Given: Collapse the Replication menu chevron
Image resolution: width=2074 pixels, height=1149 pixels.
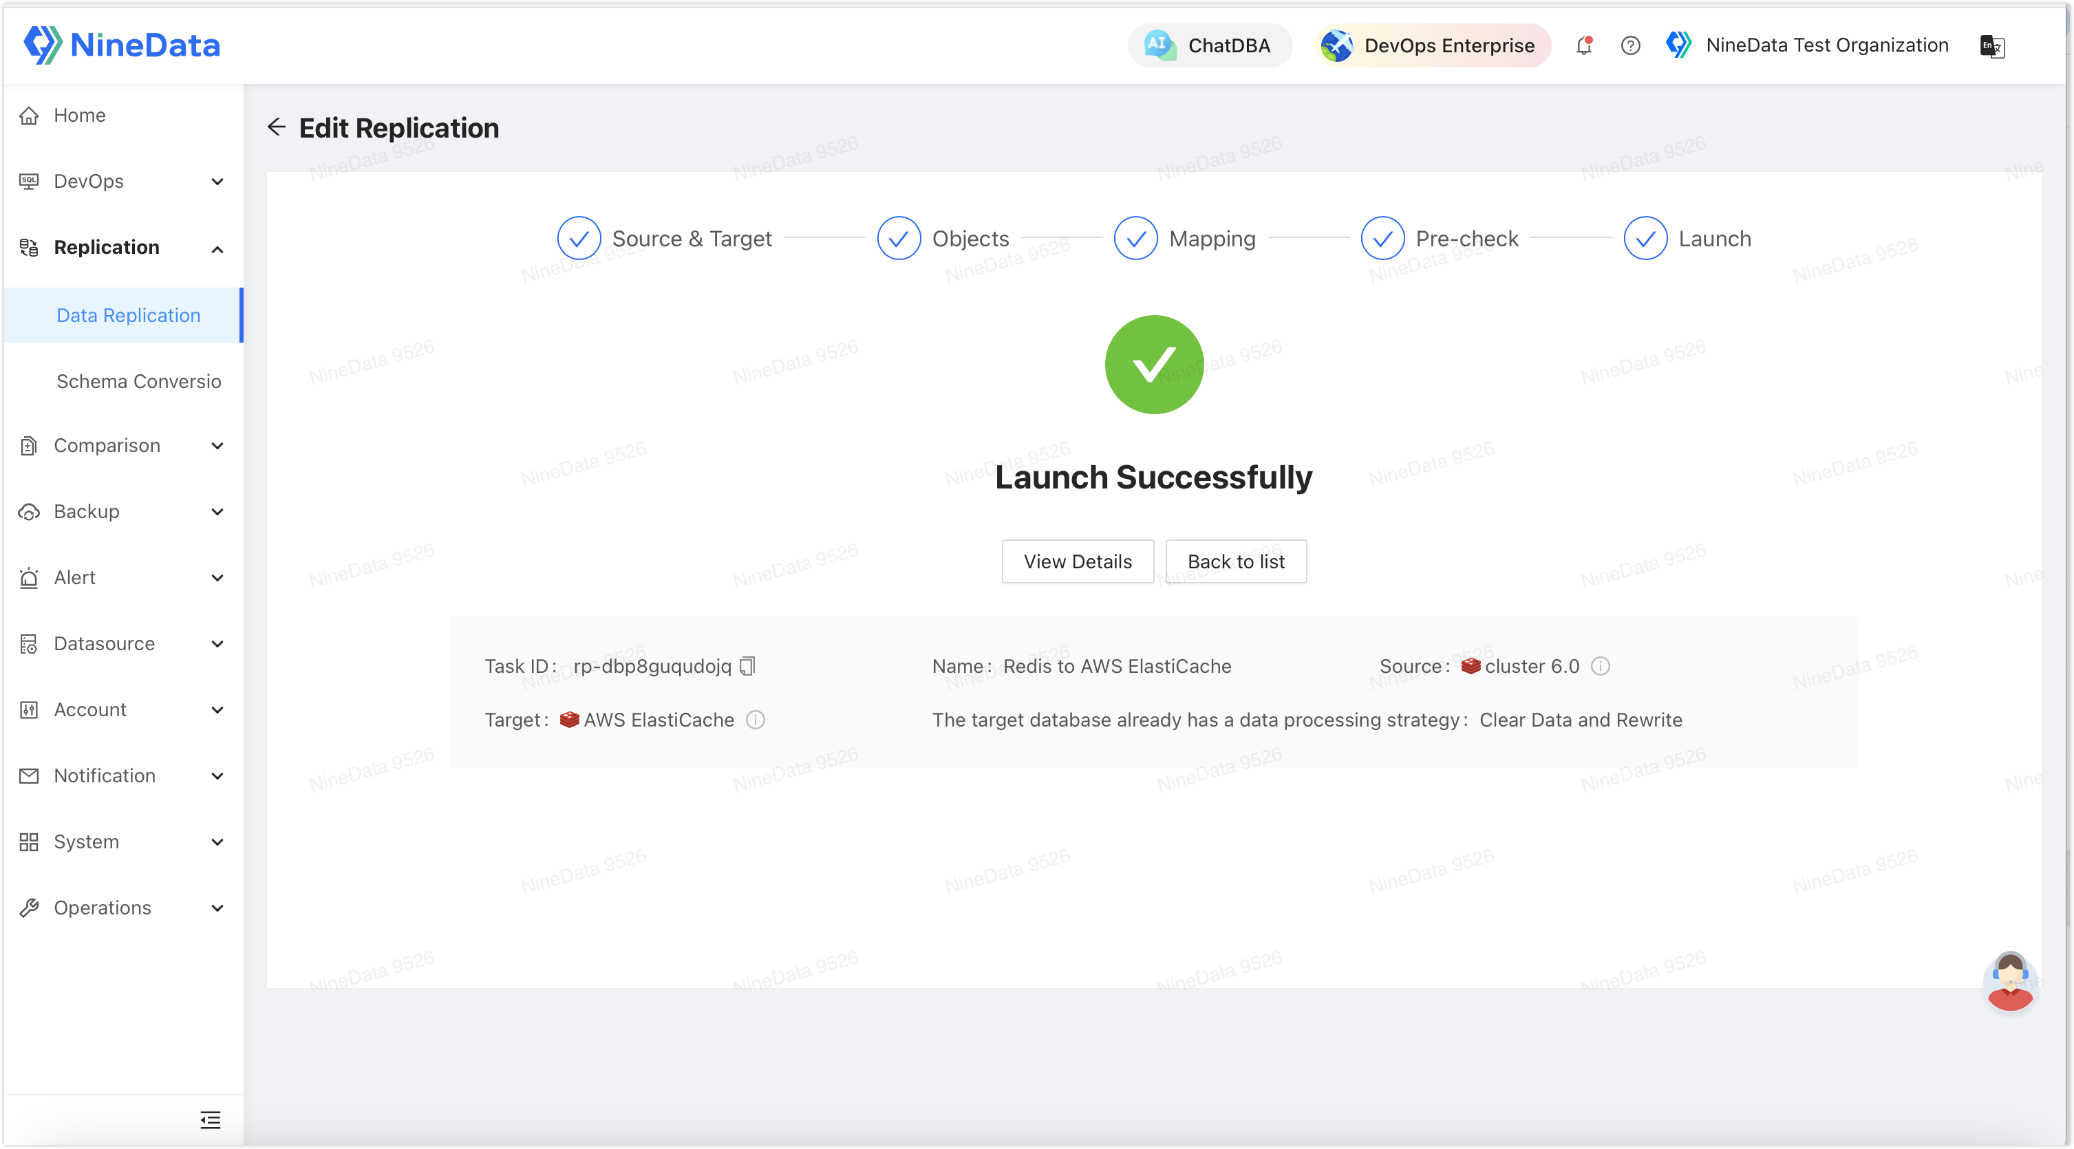Looking at the screenshot, I should (217, 249).
